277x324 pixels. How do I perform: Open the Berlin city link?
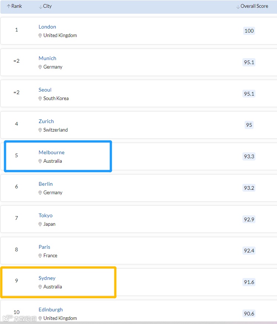[45, 184]
